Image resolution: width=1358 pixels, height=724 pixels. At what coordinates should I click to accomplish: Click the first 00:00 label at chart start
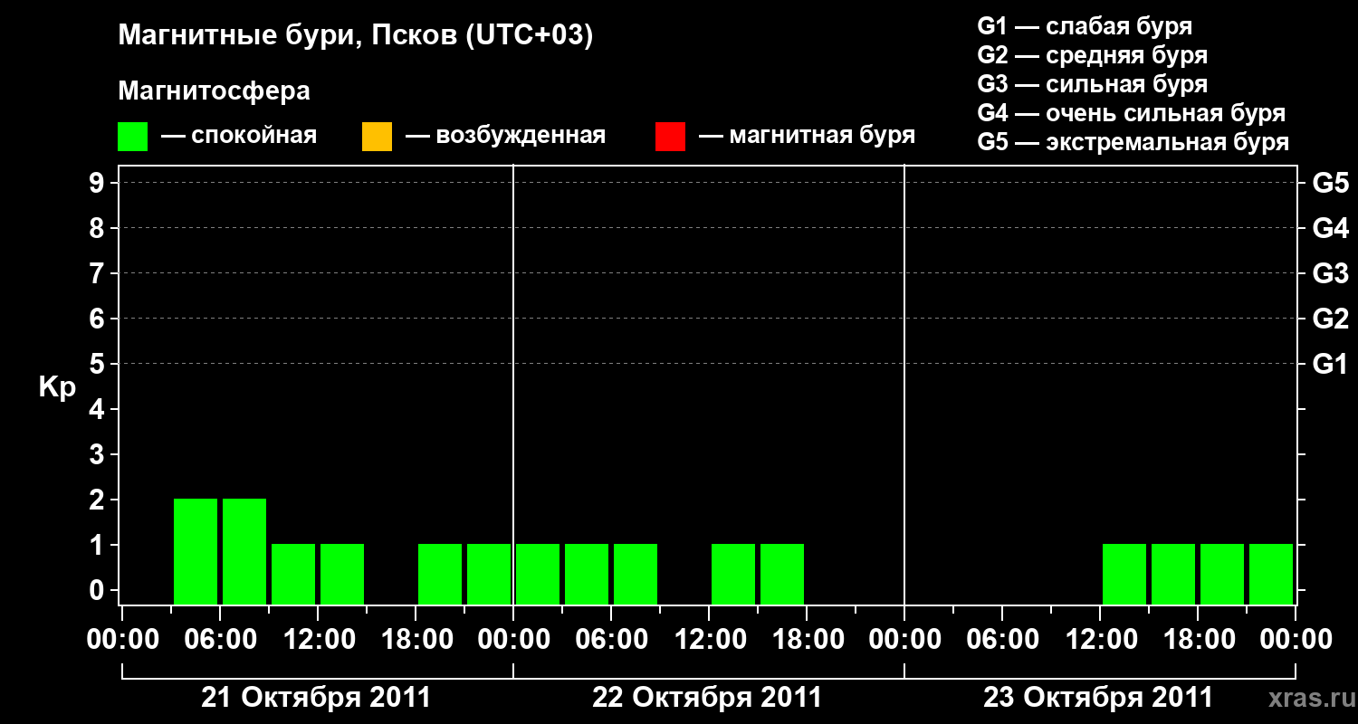122,640
